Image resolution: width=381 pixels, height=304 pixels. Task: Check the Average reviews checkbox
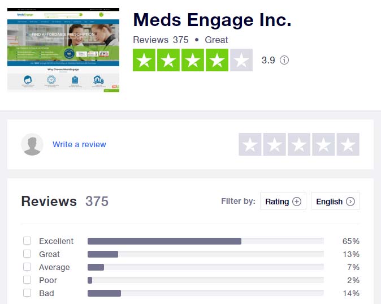coord(27,267)
